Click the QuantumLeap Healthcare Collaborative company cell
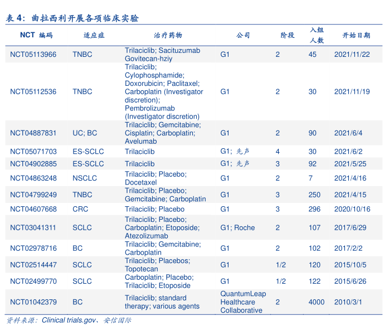This screenshot has height=335, width=384. click(243, 302)
